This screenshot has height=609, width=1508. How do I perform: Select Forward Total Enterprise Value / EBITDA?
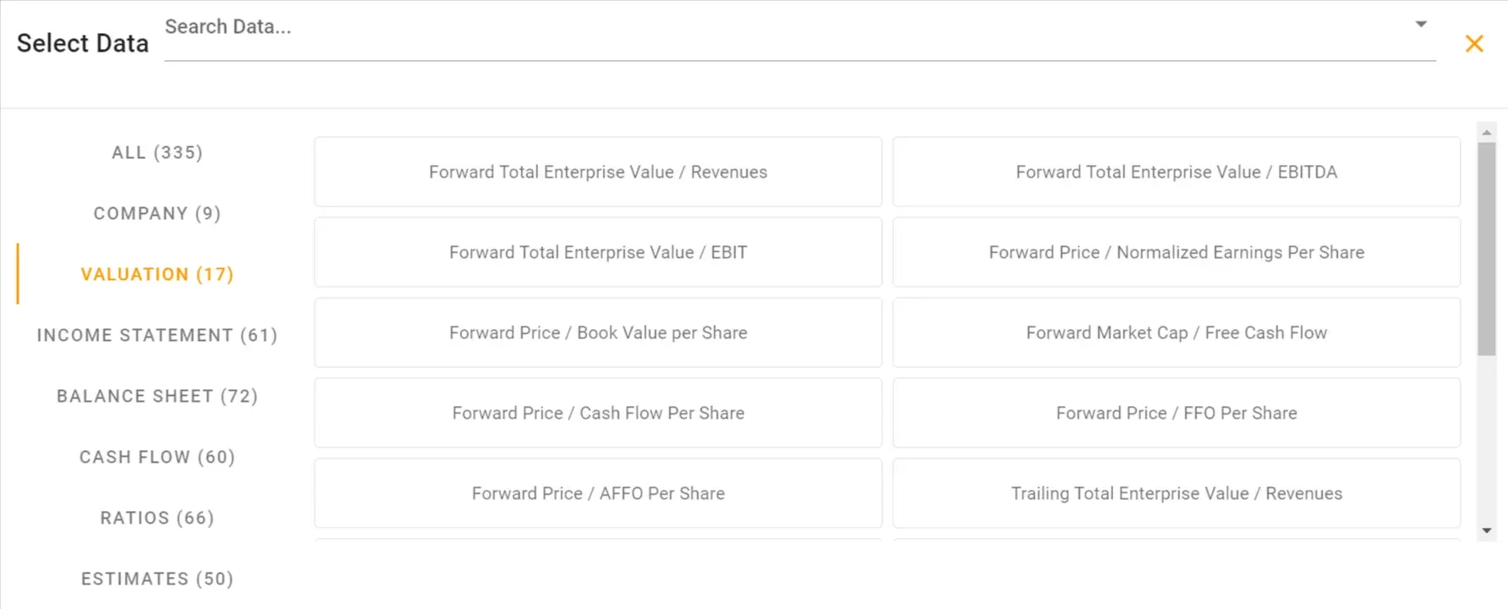1176,173
